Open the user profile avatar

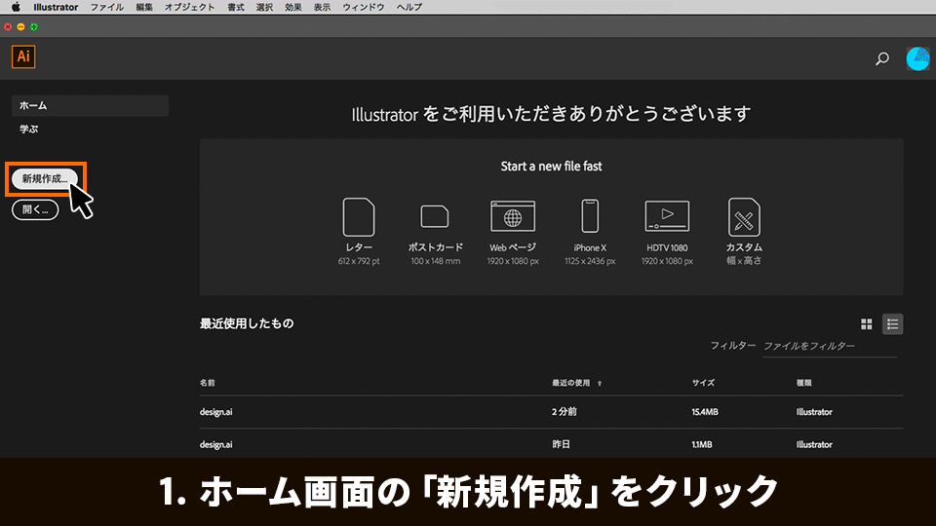click(x=917, y=58)
